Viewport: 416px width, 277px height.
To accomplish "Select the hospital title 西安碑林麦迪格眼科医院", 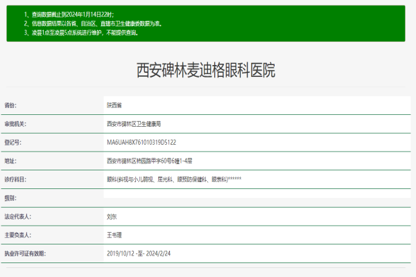I will [x=206, y=70].
